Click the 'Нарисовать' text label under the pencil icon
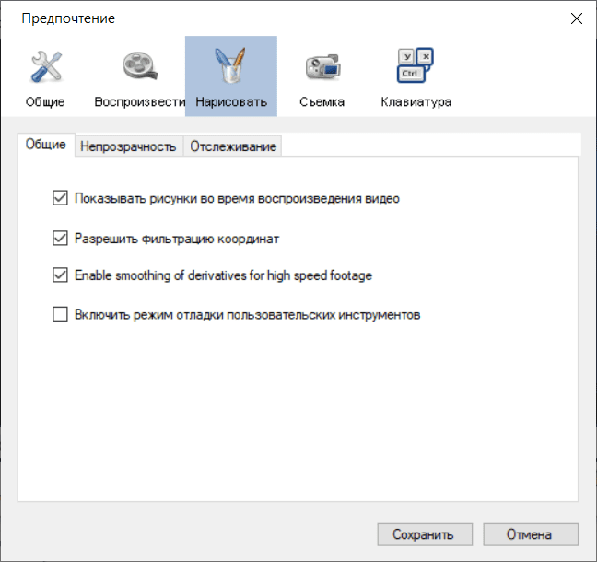 [x=231, y=101]
